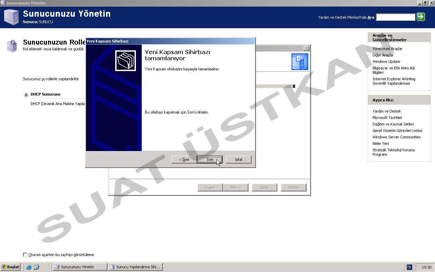Click the DHCP Sunucusu role heading
435x272 pixels.
point(45,94)
